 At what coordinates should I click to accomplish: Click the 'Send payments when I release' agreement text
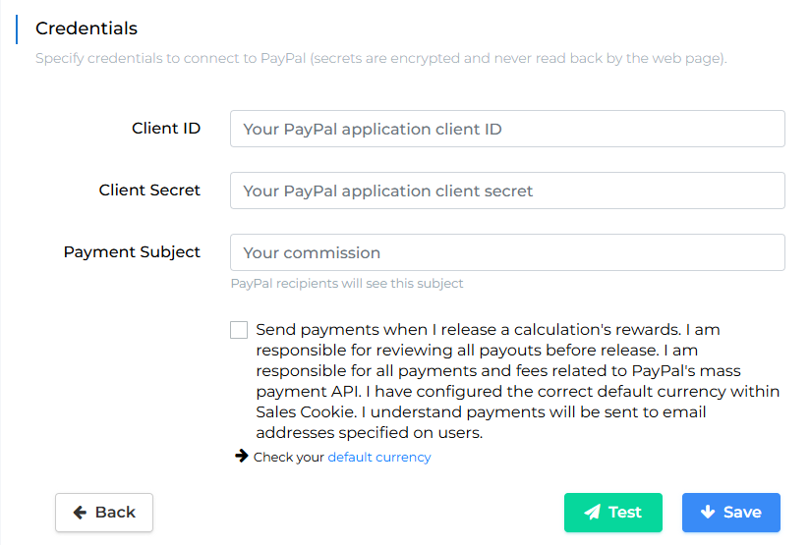[517, 381]
